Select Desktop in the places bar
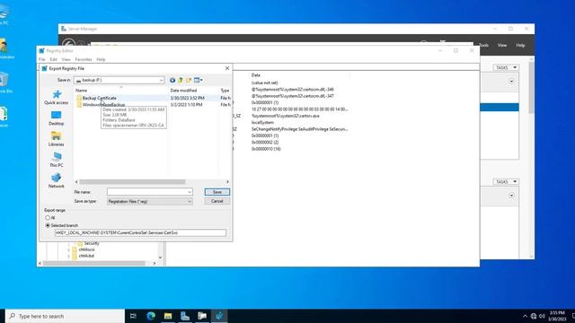Image resolution: width=575 pixels, height=323 pixels. [x=56, y=118]
